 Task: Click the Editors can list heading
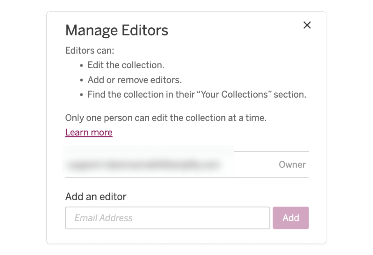(x=89, y=50)
